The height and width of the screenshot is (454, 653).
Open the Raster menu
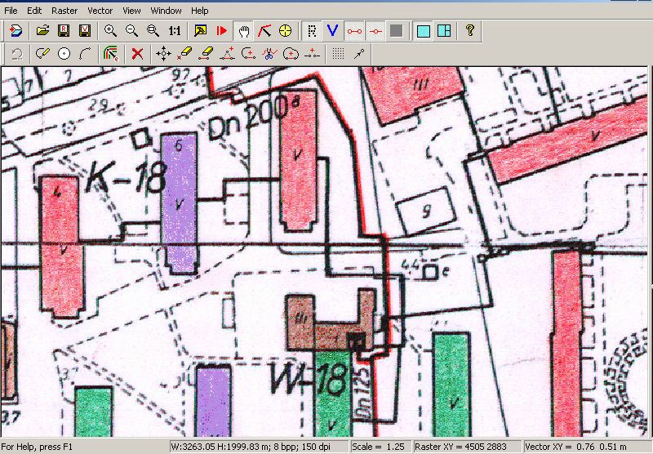pyautogui.click(x=64, y=11)
